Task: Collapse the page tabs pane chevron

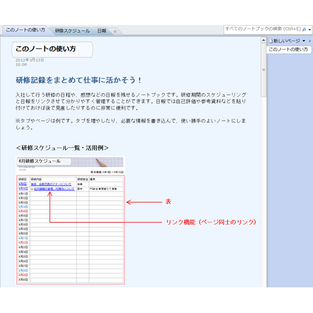Action: [x=310, y=41]
